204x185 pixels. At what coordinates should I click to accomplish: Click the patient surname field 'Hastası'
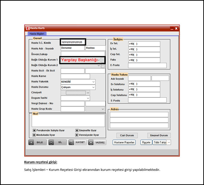[x=95, y=48]
